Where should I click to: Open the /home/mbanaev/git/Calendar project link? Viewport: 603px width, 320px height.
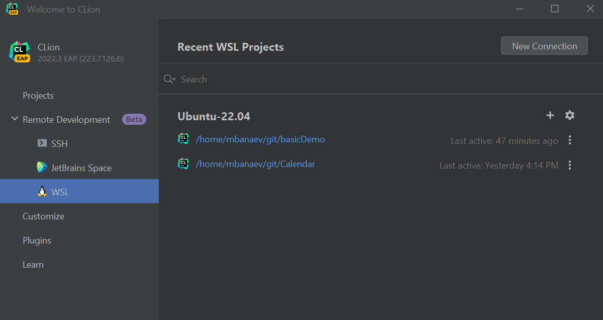(x=255, y=164)
